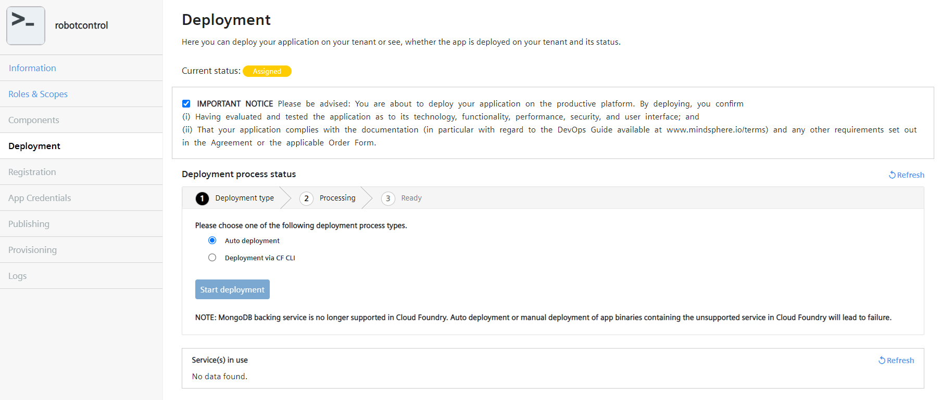The height and width of the screenshot is (400, 941).
Task: Select Auto deployment radio option
Action: 212,241
